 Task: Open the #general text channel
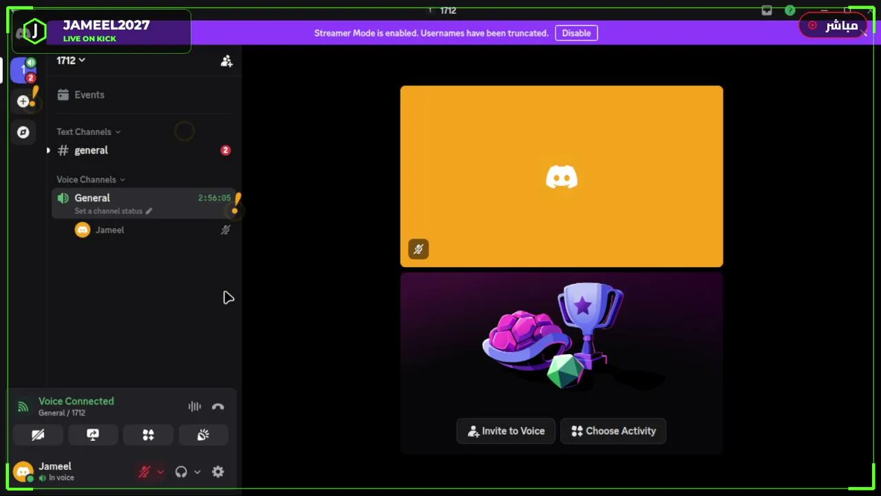tap(143, 150)
